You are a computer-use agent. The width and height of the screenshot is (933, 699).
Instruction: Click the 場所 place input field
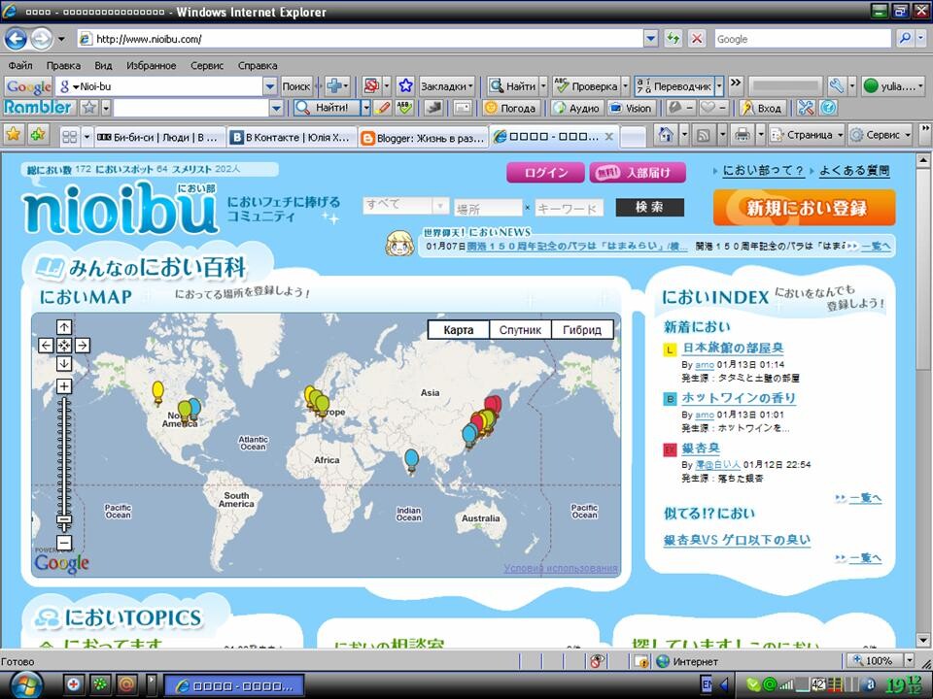pos(488,208)
